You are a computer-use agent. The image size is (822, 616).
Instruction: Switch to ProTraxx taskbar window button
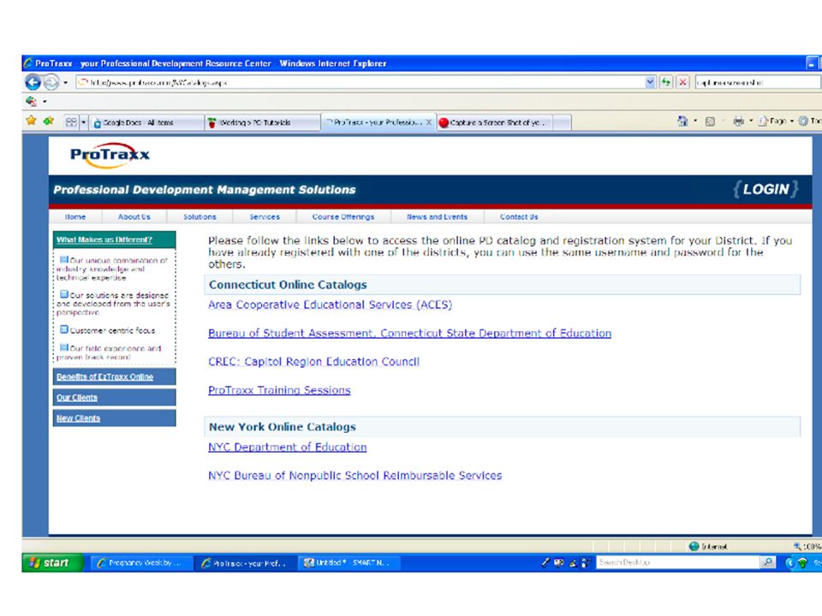(246, 563)
